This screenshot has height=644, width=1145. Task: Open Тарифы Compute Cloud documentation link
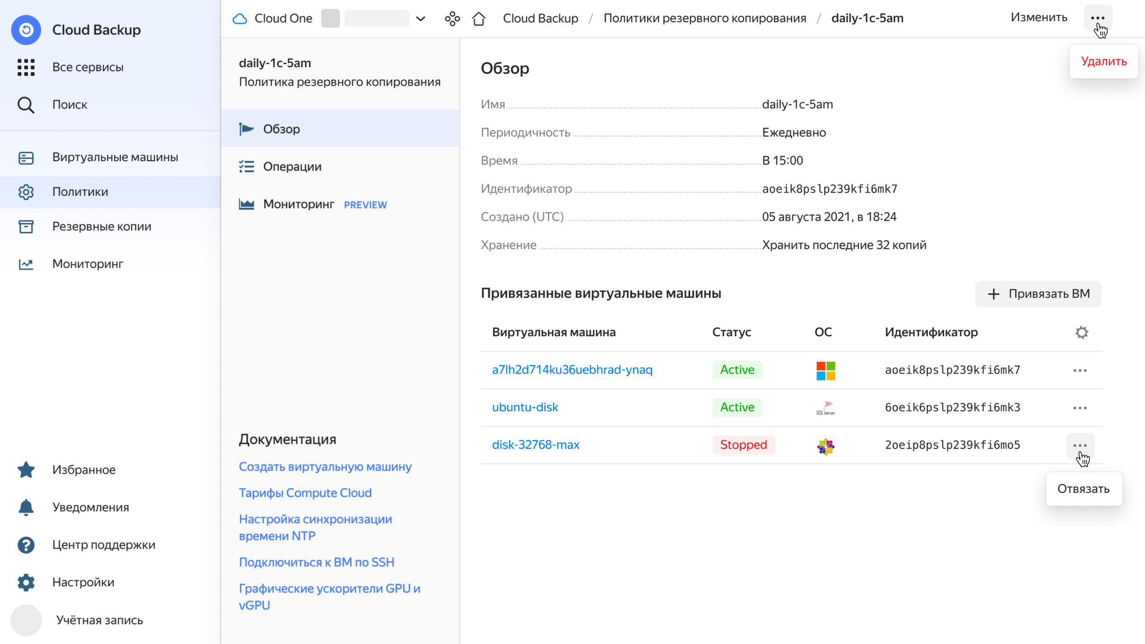pyautogui.click(x=305, y=493)
